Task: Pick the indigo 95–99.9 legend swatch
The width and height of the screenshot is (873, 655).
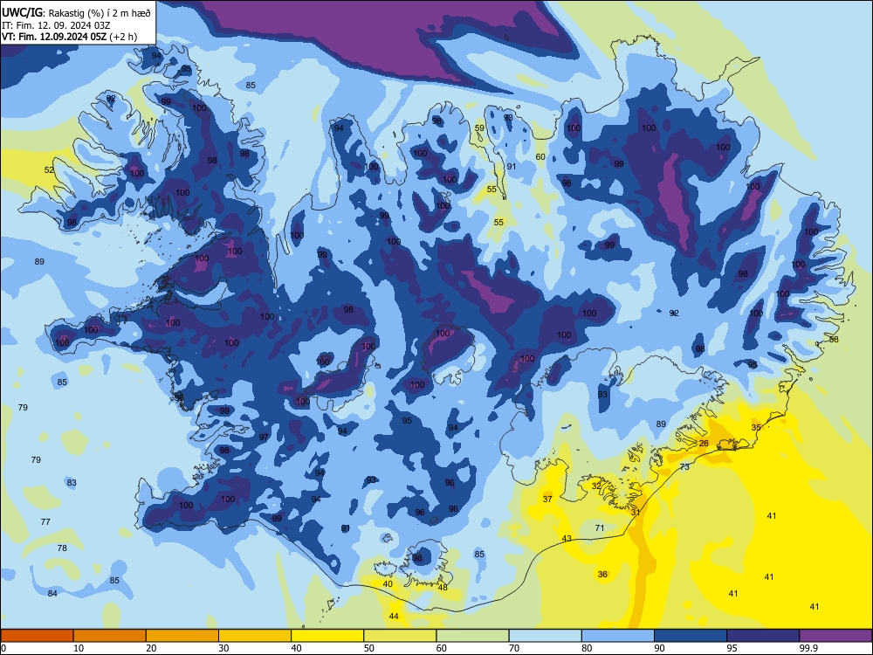Action: [763, 636]
